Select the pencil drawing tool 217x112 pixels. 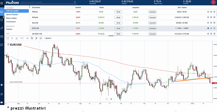[x=17, y=38]
